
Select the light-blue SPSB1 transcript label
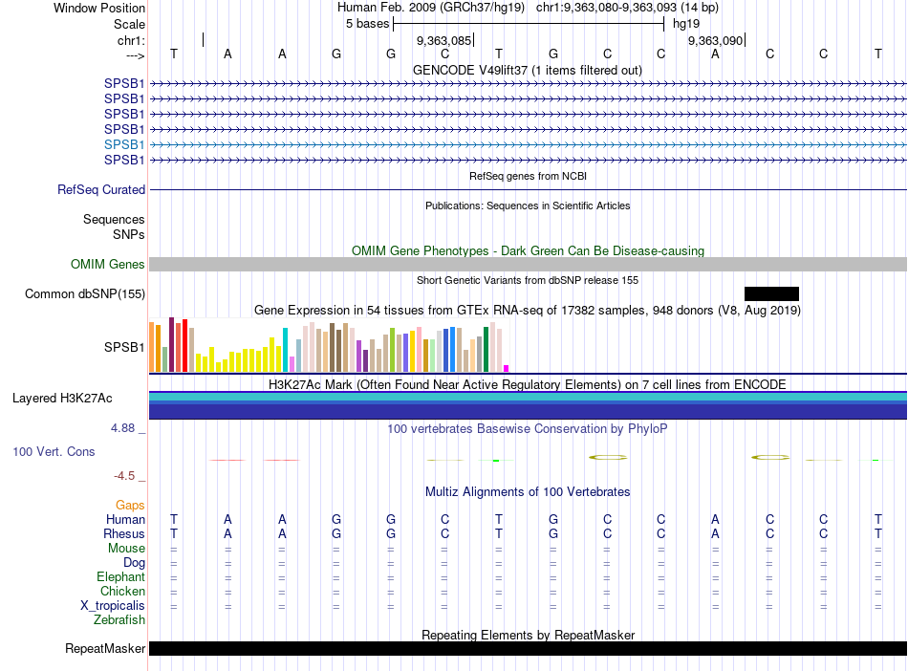pyautogui.click(x=124, y=144)
